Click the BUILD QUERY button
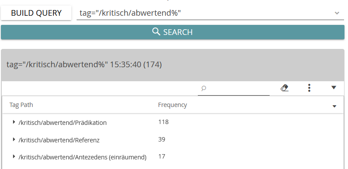Screen dimensions: 348x169 pos(36,13)
